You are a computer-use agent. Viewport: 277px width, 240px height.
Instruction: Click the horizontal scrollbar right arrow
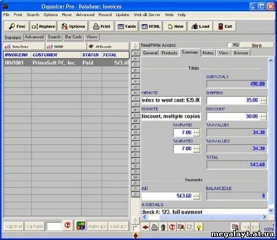264,217
